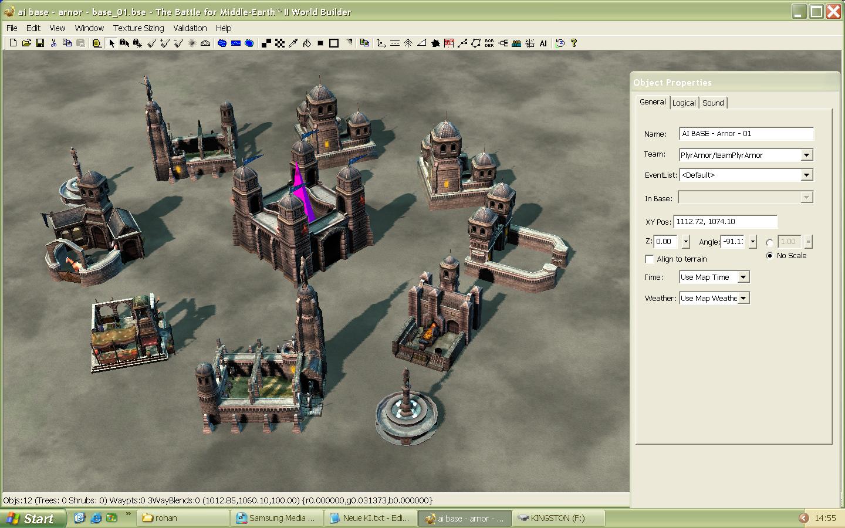Select the paint bucket flood fill tool
The image size is (845, 528).
(x=307, y=43)
